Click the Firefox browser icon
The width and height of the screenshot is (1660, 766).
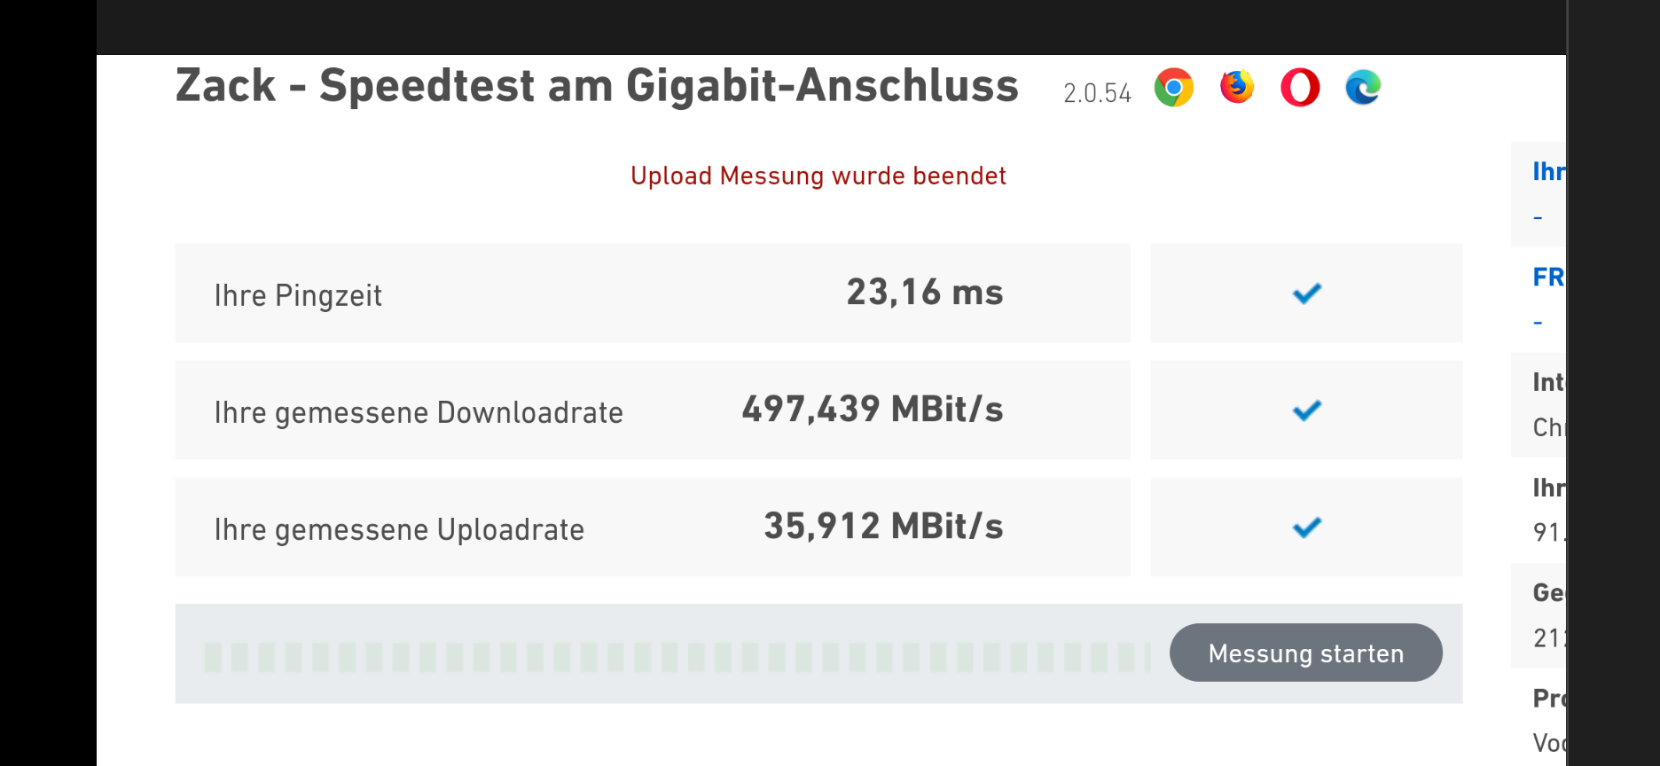[1237, 87]
